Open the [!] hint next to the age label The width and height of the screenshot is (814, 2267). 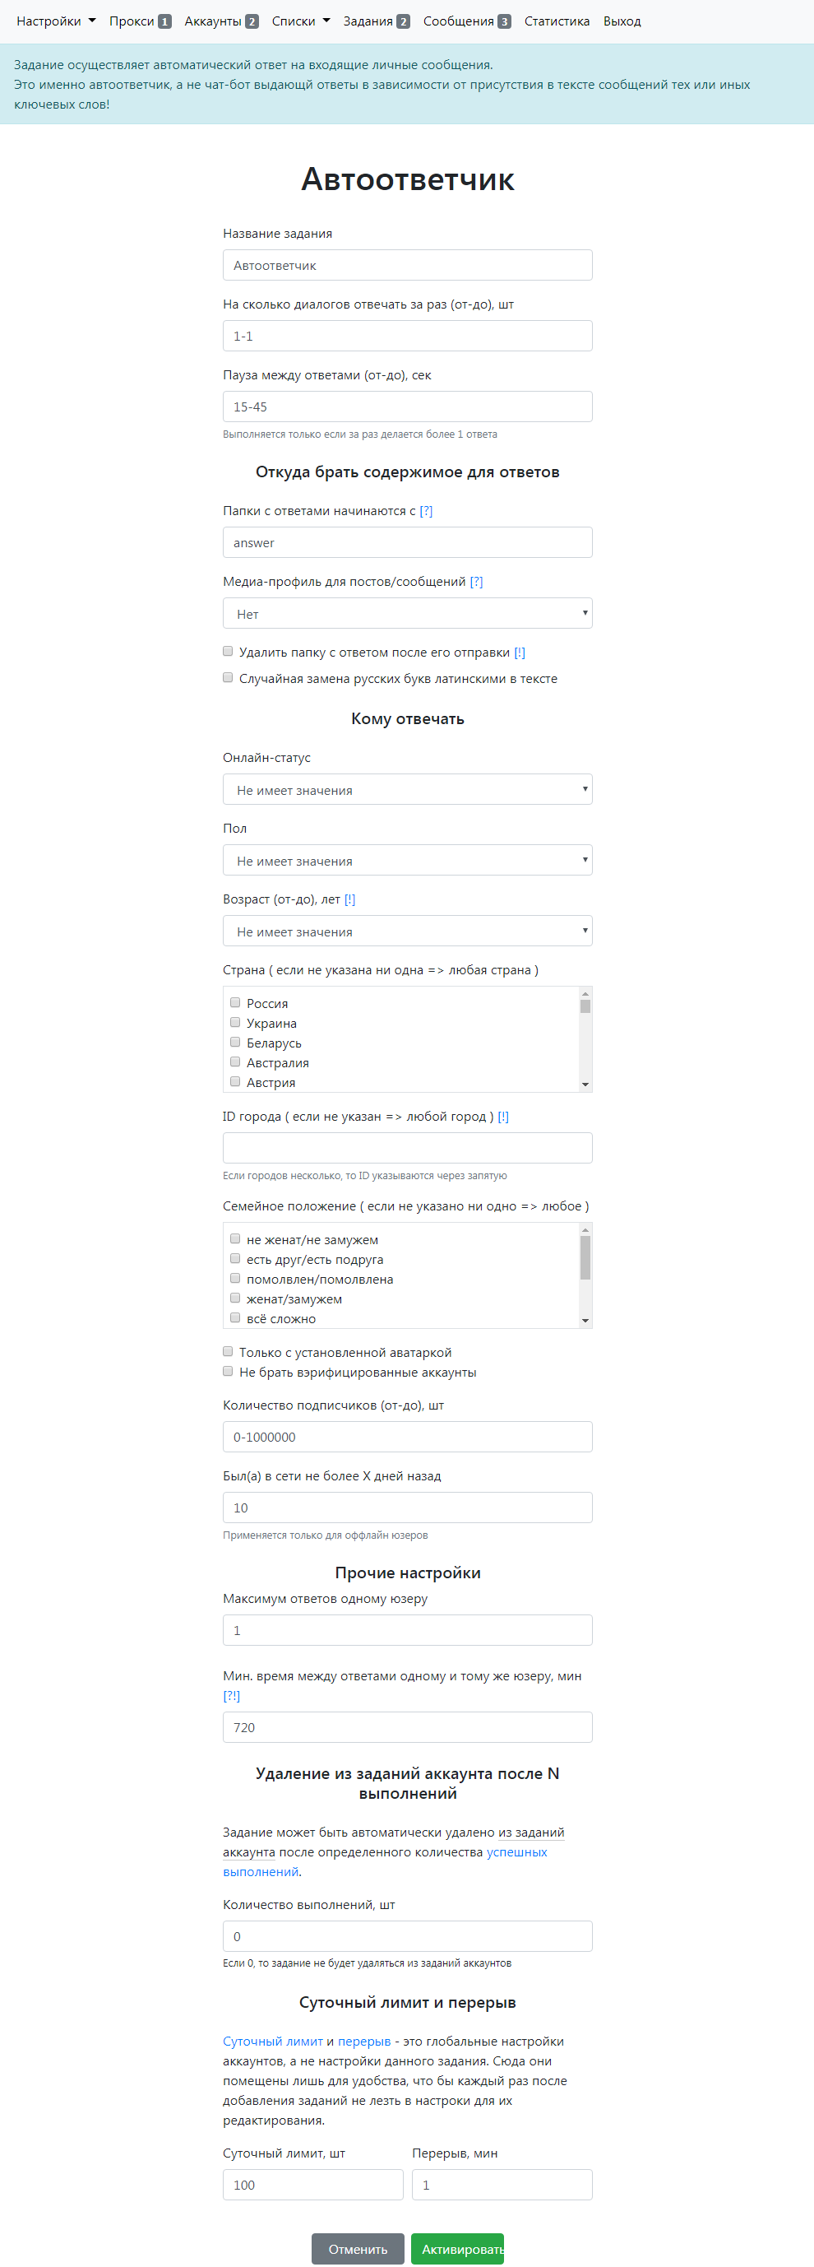(350, 899)
